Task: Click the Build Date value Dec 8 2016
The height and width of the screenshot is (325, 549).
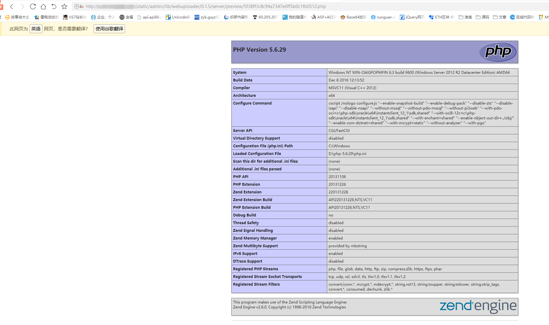Action: (x=346, y=80)
